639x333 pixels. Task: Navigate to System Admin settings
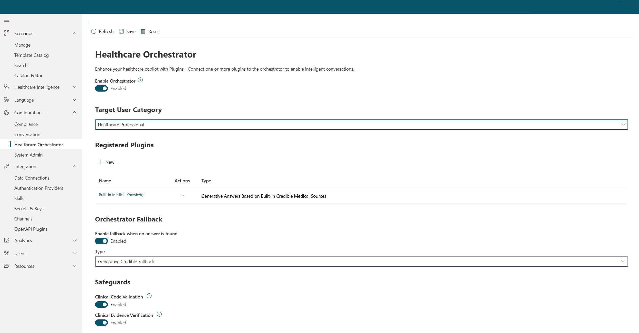(28, 155)
